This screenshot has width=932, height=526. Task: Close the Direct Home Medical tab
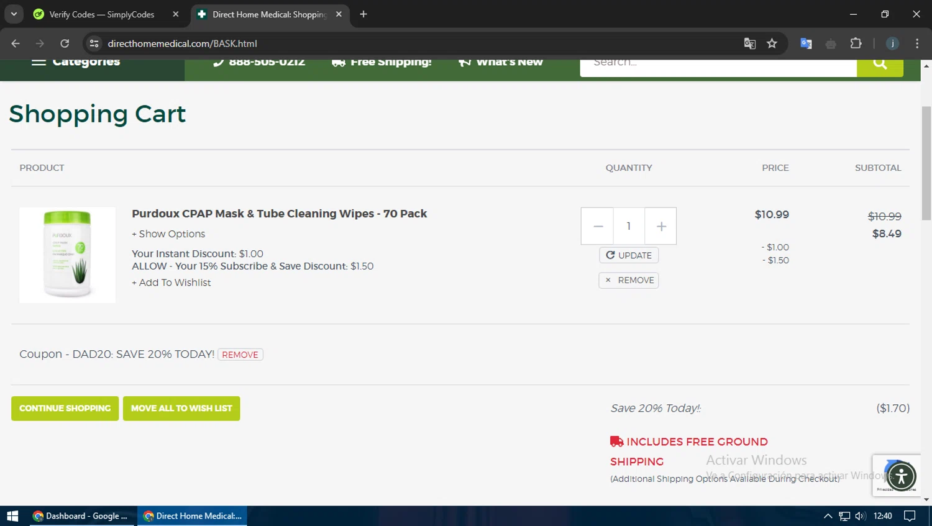pos(339,14)
